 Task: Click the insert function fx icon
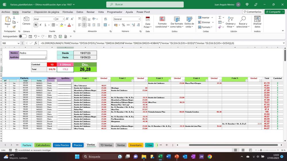pyautogui.click(x=36, y=43)
